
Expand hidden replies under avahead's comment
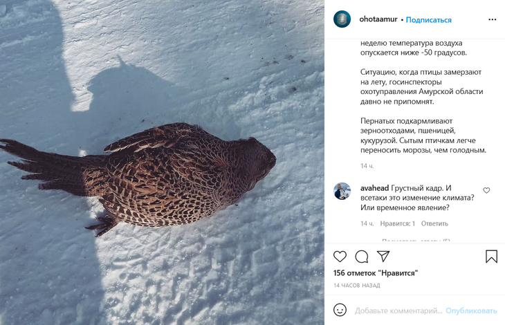[415, 241]
